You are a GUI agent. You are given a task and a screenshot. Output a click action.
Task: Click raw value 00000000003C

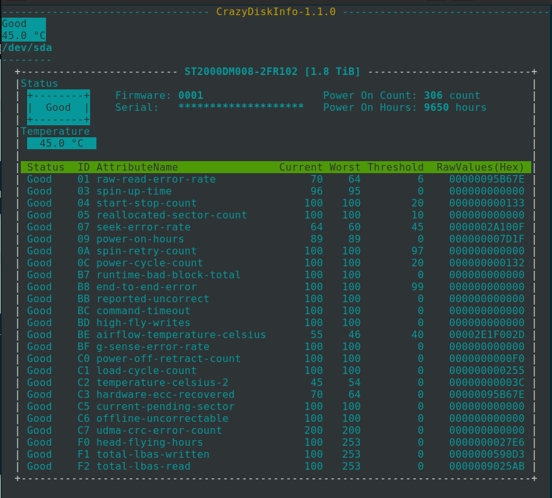click(x=486, y=382)
